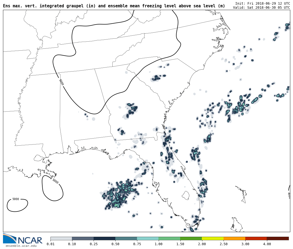This screenshot has width=293, height=249.
Task: Click the map title about integrated graupel
Action: [x=114, y=6]
